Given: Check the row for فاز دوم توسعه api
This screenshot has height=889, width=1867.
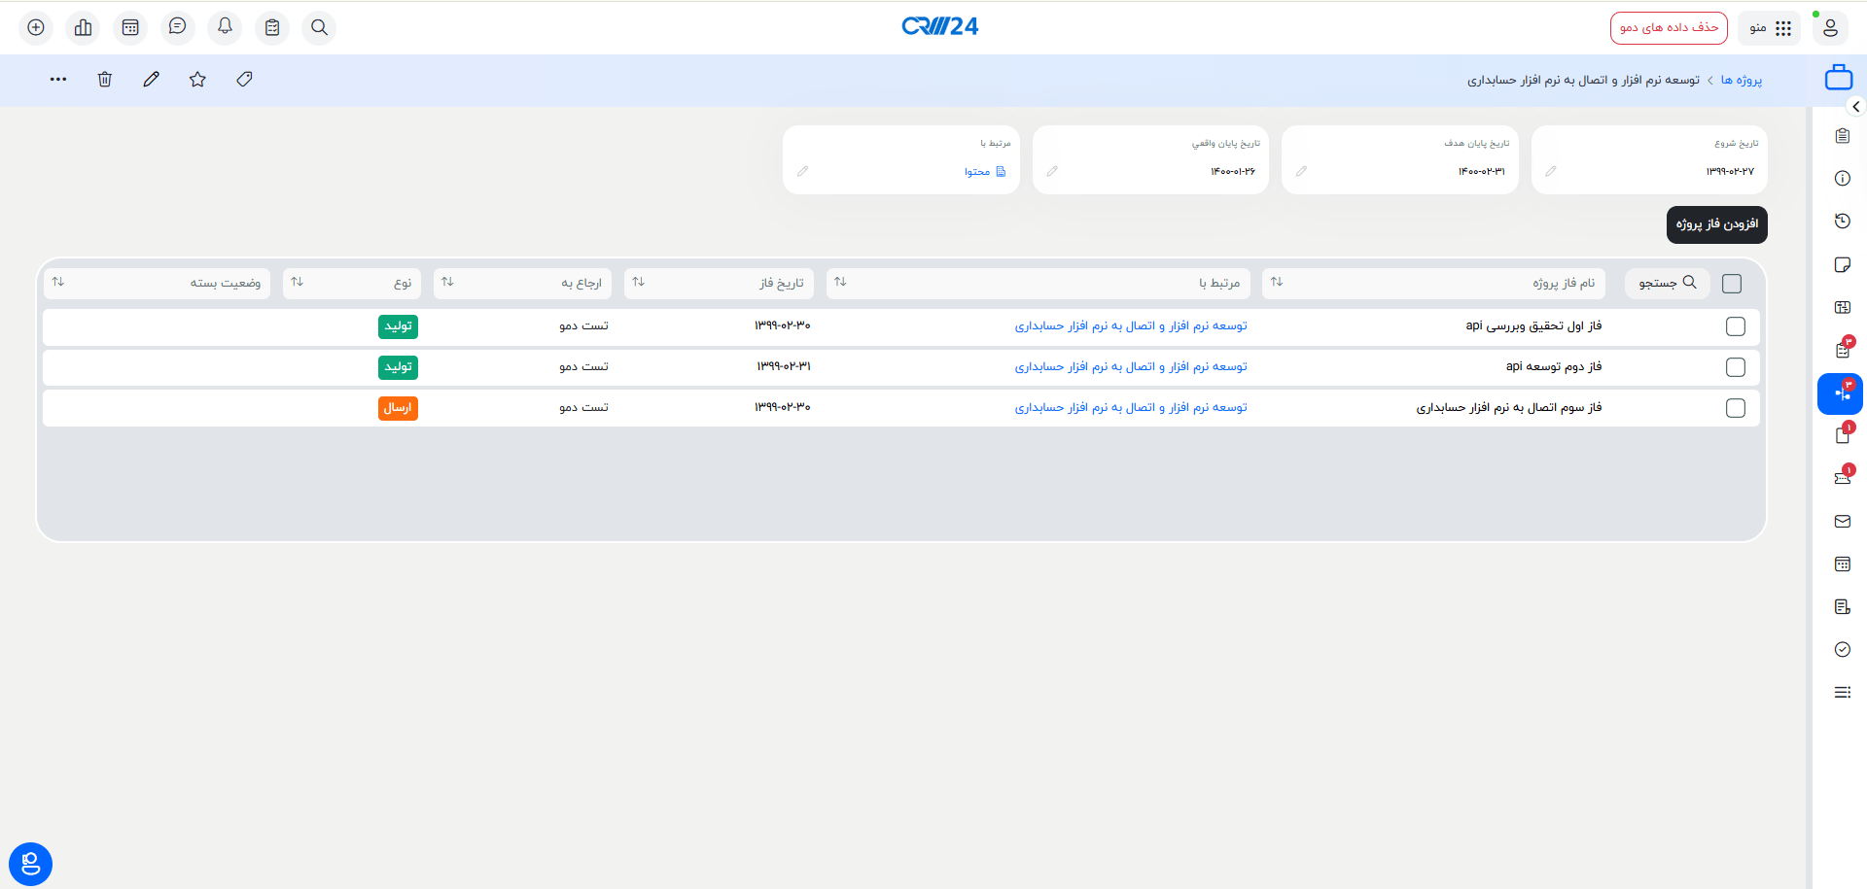Looking at the screenshot, I should point(1736,367).
